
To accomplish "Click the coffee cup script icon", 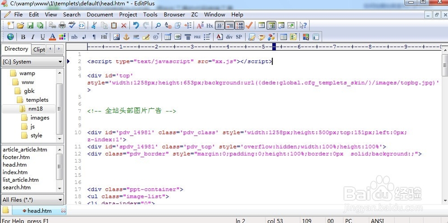I will tap(262, 37).
